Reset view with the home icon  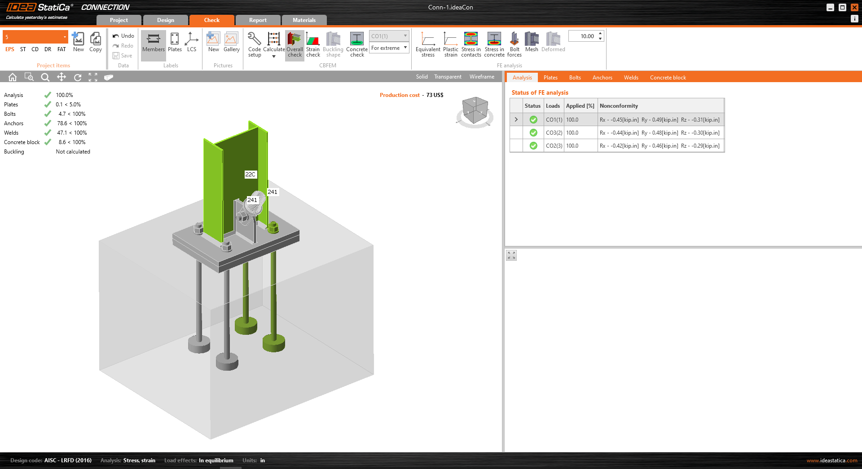(13, 77)
